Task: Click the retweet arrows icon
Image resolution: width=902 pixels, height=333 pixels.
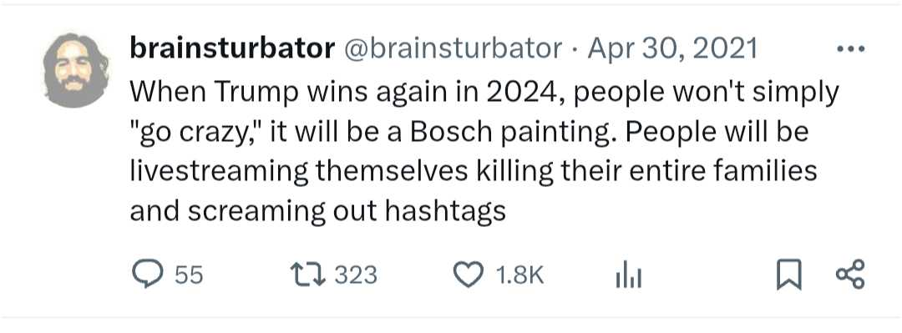Action: (308, 275)
